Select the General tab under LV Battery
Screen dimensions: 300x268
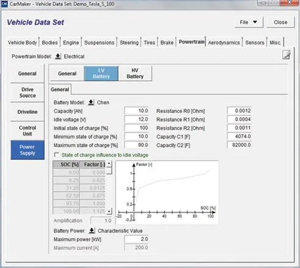pos(60,89)
